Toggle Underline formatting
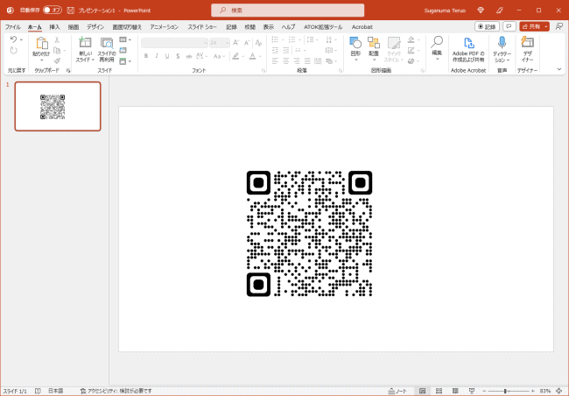 pos(167,56)
